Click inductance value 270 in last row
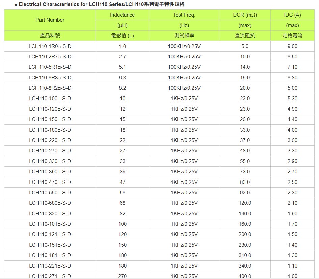This screenshot has height=279, width=319. pyautogui.click(x=122, y=276)
